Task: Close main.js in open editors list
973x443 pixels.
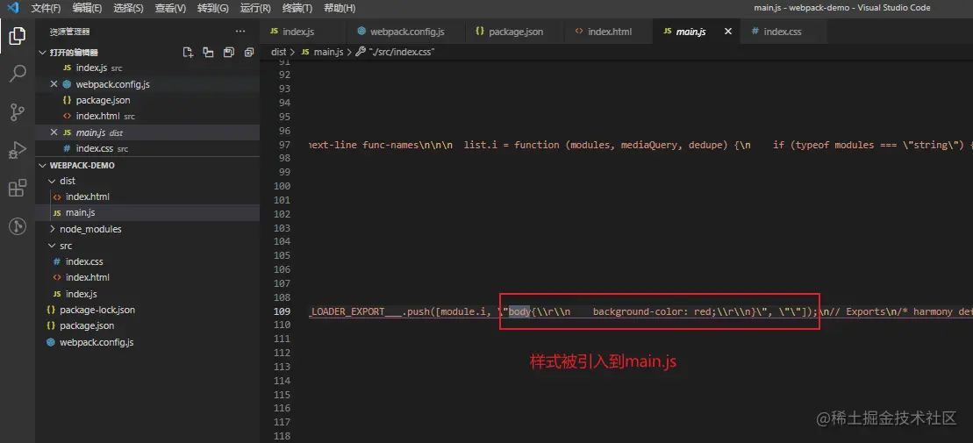Action: coord(54,132)
